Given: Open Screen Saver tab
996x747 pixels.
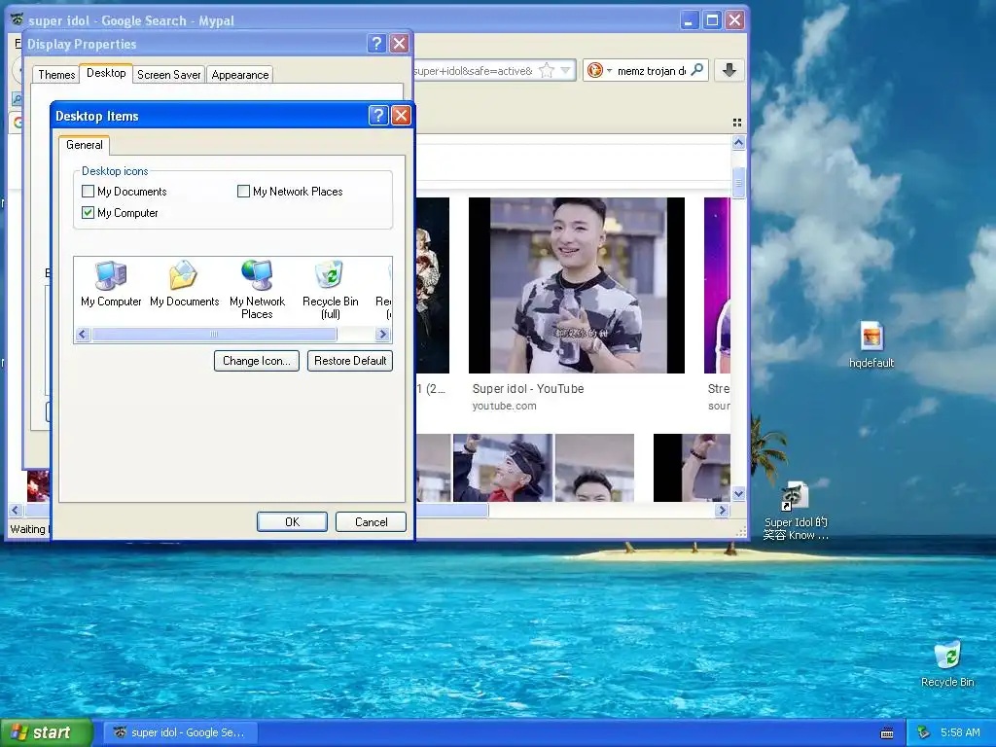Looking at the screenshot, I should [x=169, y=75].
